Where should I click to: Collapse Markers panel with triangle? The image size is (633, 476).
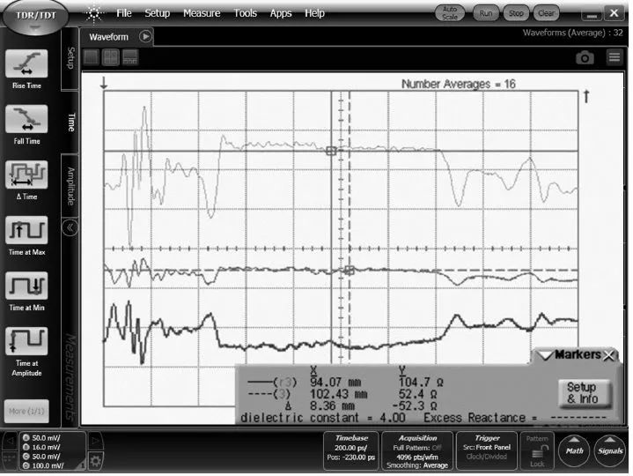pyautogui.click(x=545, y=355)
